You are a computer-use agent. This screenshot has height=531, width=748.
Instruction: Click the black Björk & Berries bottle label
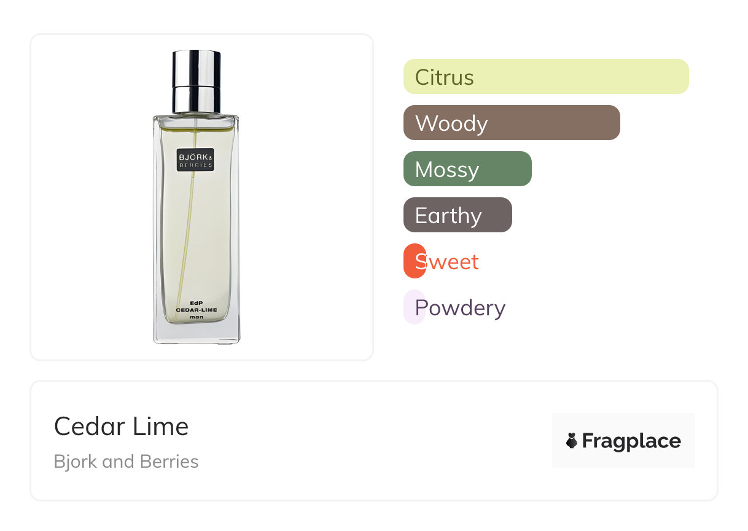click(x=195, y=160)
